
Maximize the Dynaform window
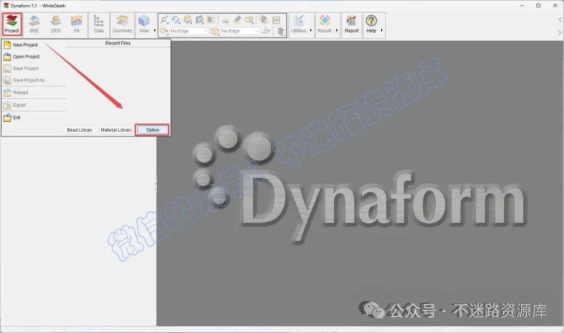(538, 5)
